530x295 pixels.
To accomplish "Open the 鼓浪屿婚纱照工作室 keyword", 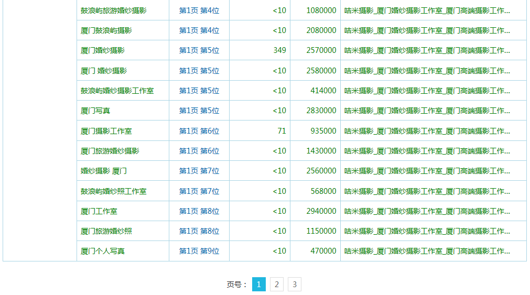I will pyautogui.click(x=113, y=191).
